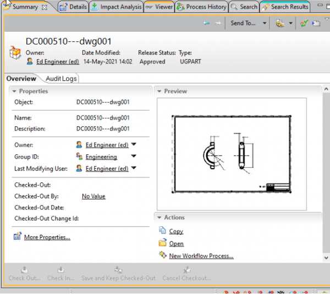The height and width of the screenshot is (294, 330).
Task: Close the Summary tab
Action: point(45,7)
